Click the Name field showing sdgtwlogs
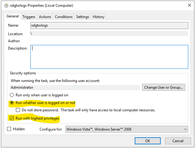The height and width of the screenshot is (148, 195). pyautogui.click(x=109, y=26)
